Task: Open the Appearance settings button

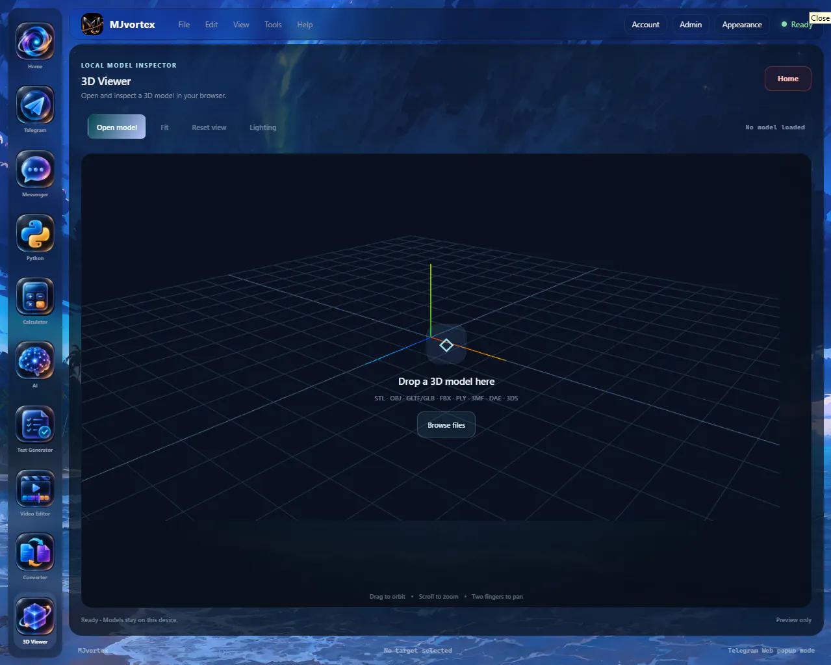Action: click(x=742, y=25)
